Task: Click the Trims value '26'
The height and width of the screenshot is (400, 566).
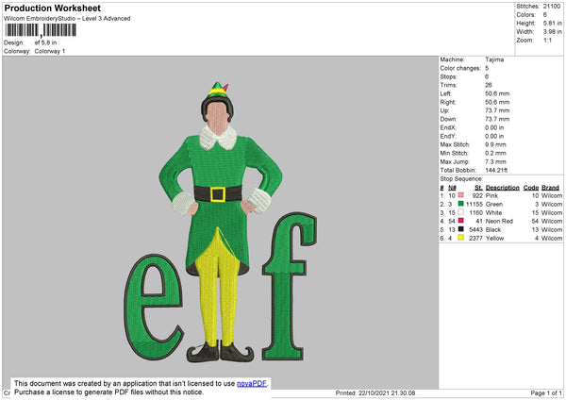Action: tap(489, 85)
